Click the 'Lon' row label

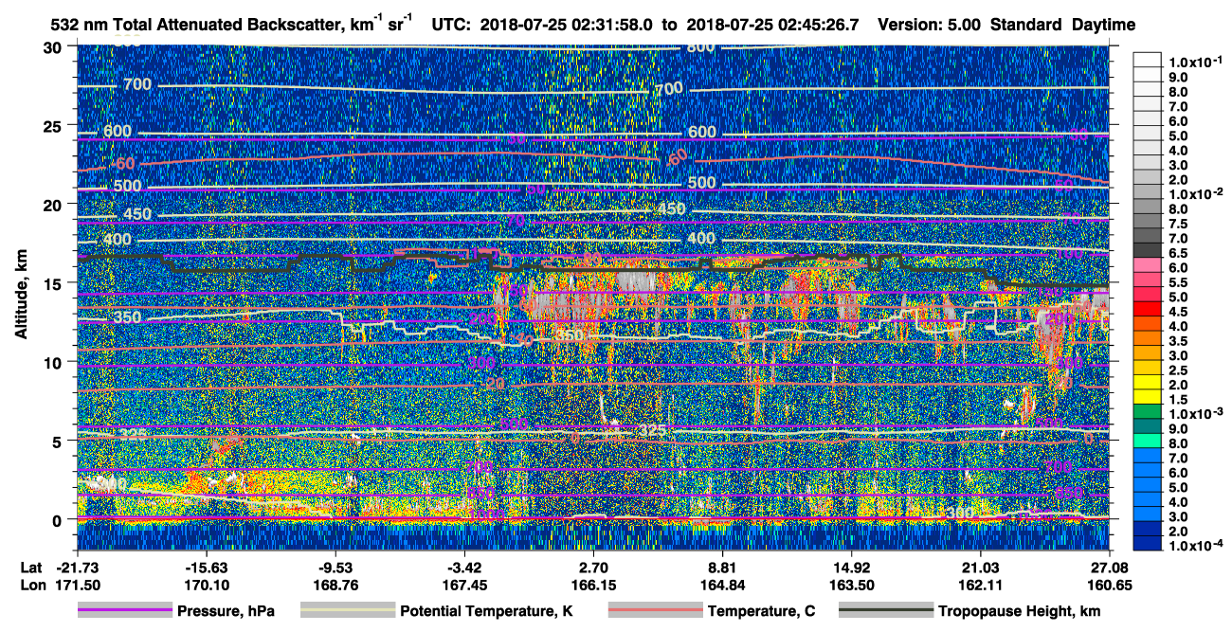[x=32, y=585]
